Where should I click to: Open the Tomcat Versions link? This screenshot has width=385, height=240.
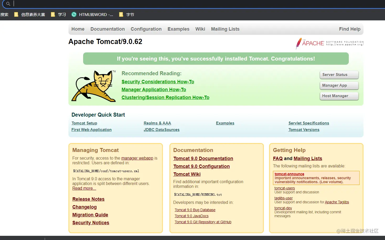click(304, 130)
